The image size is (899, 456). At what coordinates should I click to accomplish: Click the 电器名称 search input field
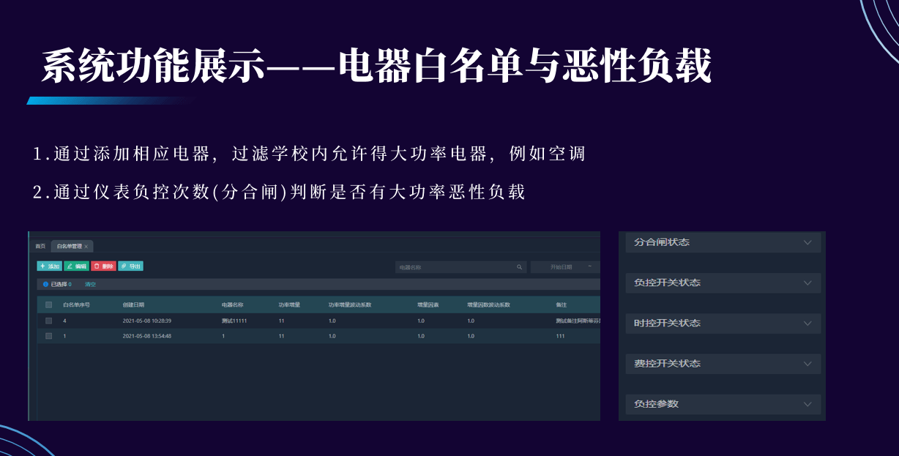pos(454,267)
